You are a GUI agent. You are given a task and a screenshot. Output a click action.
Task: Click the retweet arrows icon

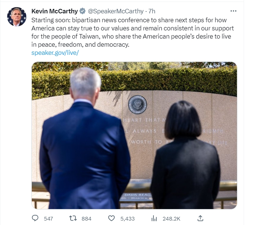73,218
